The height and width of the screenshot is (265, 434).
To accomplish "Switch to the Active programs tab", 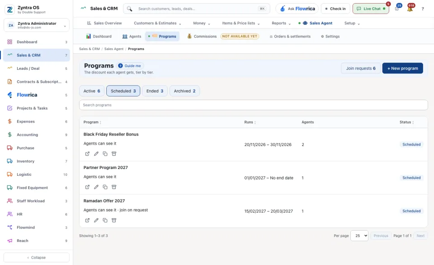I will [92, 91].
